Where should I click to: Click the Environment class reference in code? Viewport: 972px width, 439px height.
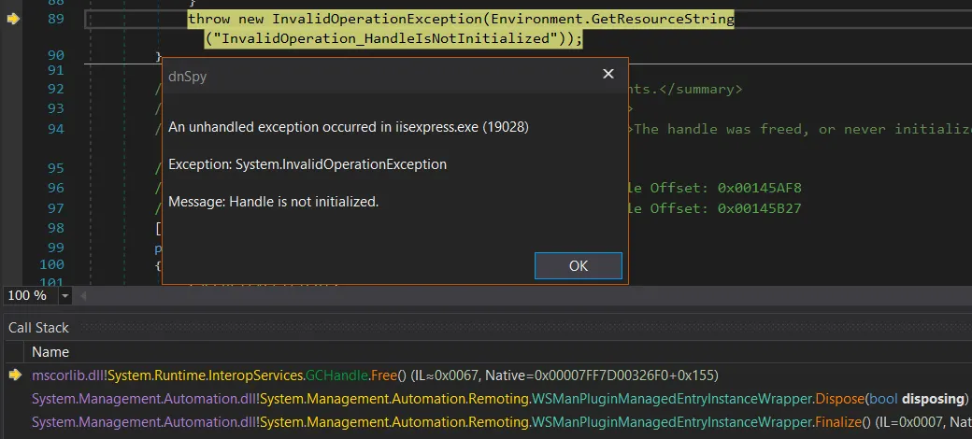coord(542,19)
